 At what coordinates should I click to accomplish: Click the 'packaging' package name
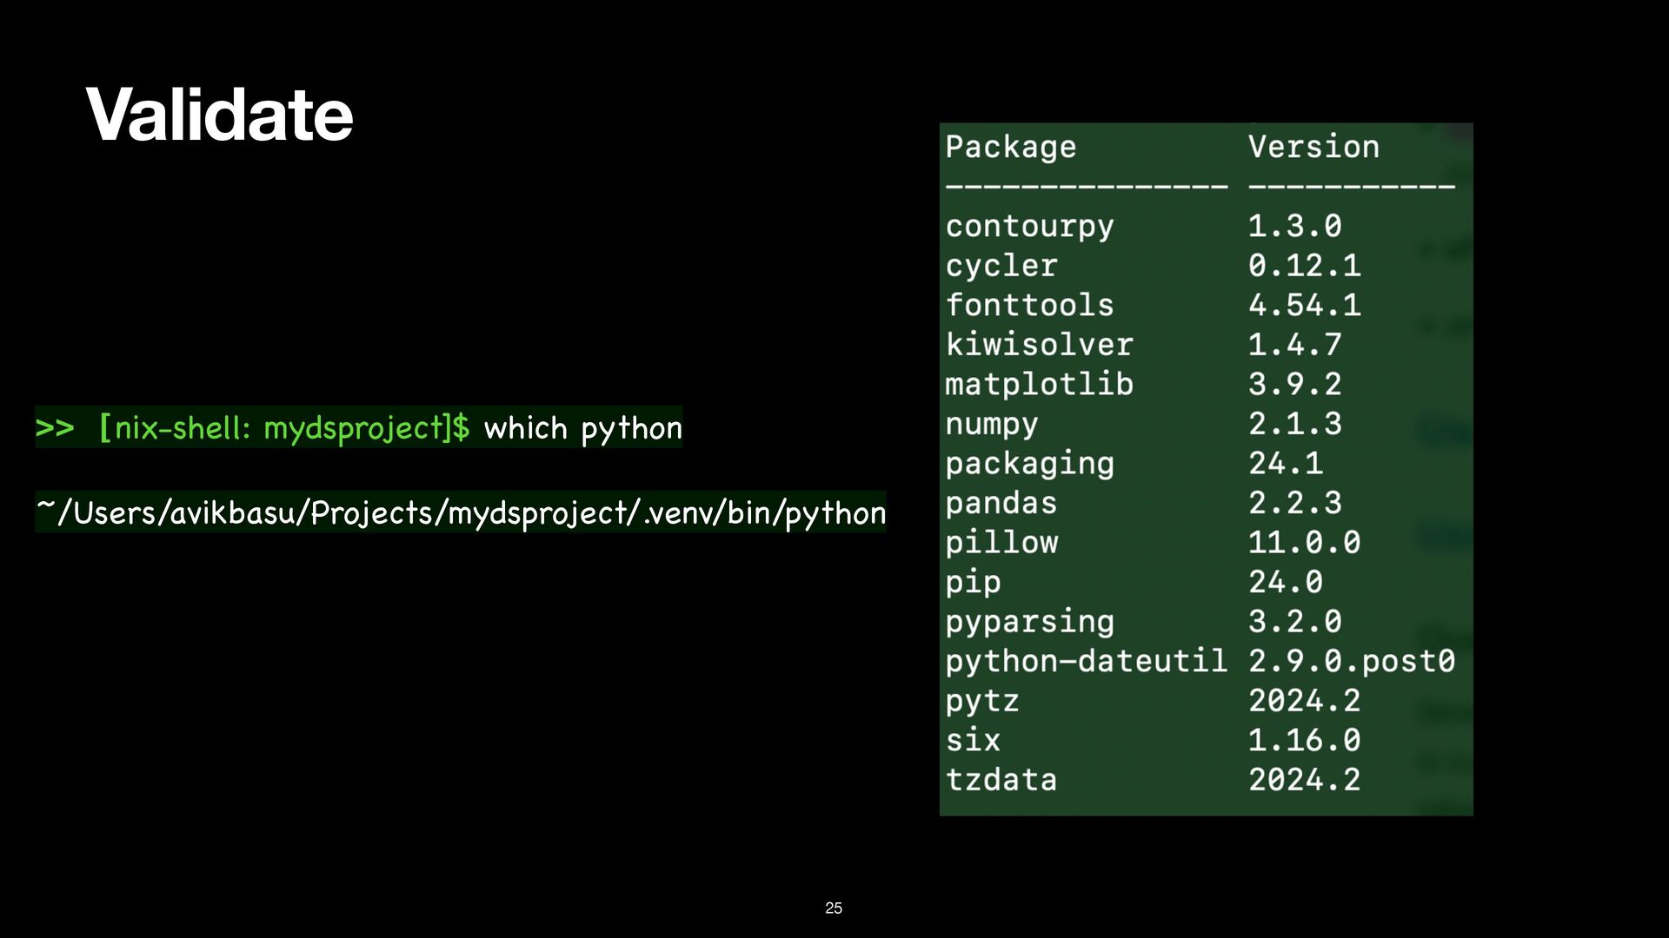(1029, 464)
